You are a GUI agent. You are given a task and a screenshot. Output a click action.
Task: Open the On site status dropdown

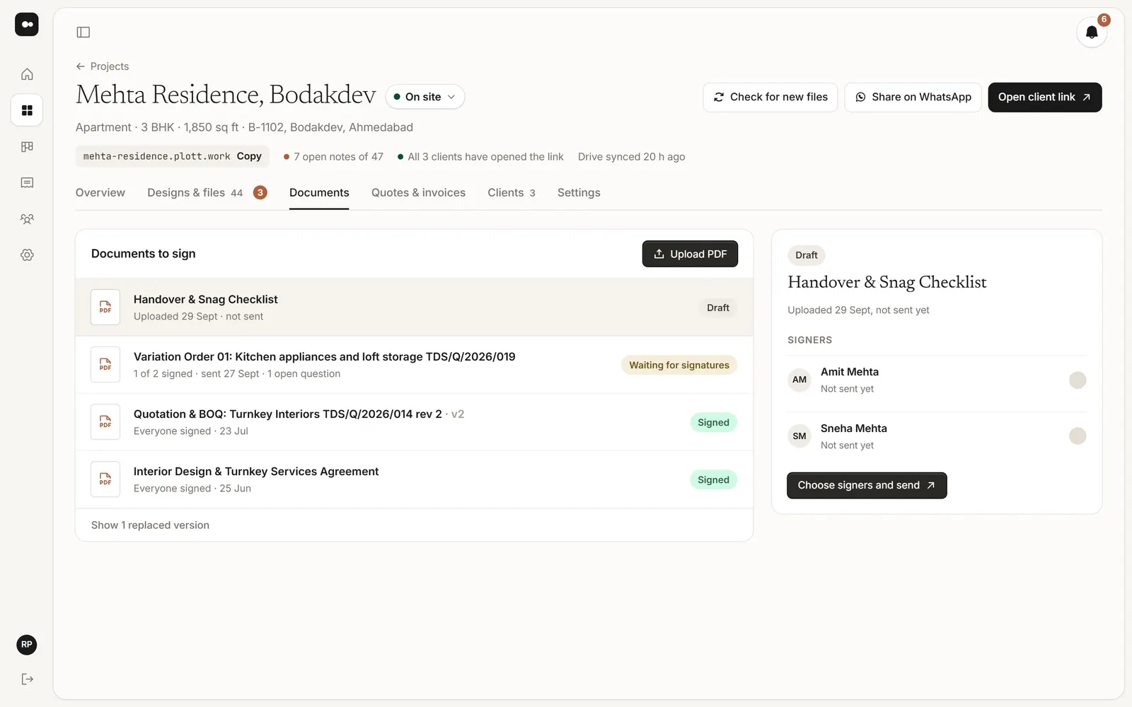coord(425,97)
